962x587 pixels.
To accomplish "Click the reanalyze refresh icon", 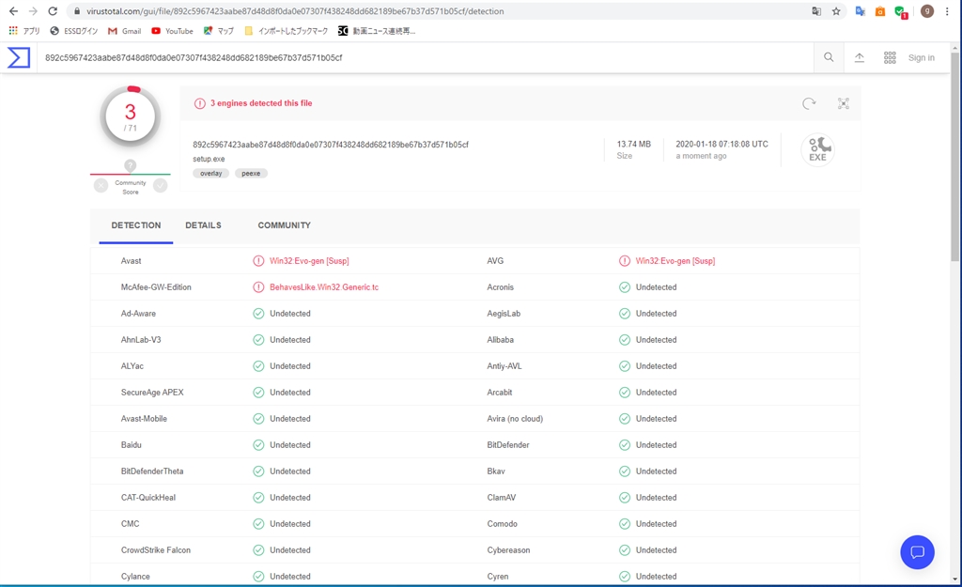I will click(809, 103).
